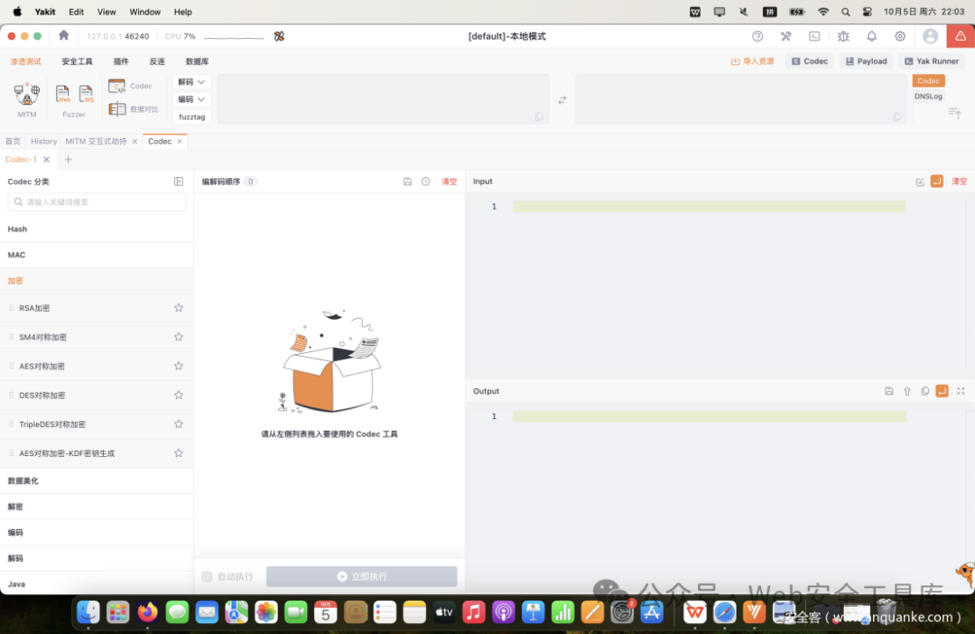Open the tools wrench icon
This screenshot has width=975, height=634.
(786, 36)
